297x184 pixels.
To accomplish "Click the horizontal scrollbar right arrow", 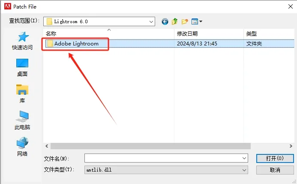I will 291,146.
